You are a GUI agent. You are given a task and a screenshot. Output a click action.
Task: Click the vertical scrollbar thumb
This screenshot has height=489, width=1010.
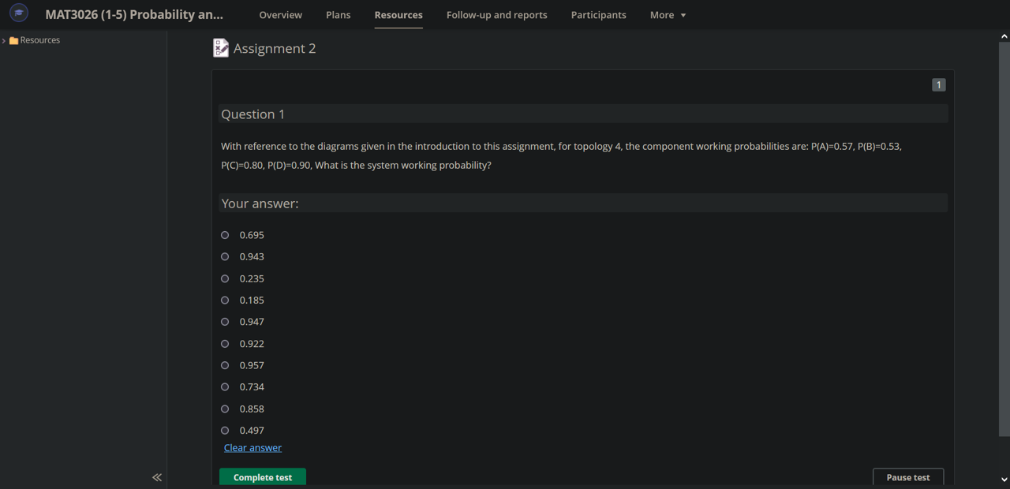(x=1004, y=239)
